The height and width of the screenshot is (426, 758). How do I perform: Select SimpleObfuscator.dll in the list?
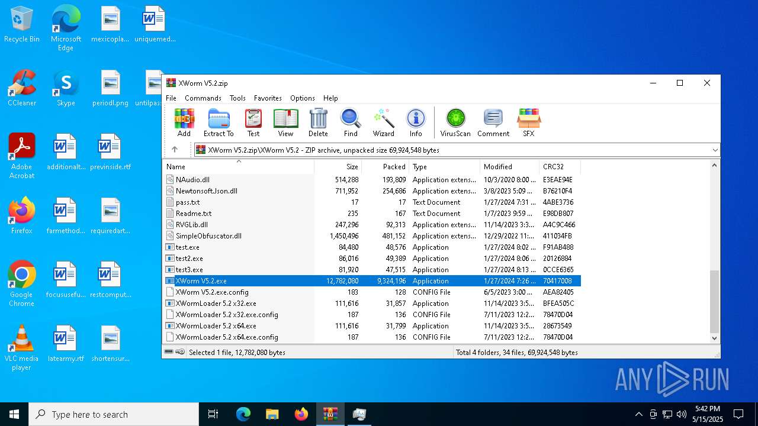(x=372, y=236)
